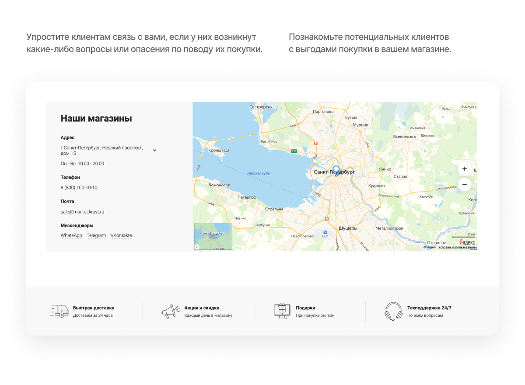Open the WhatsApp messenger link
525x385 pixels.
click(71, 235)
